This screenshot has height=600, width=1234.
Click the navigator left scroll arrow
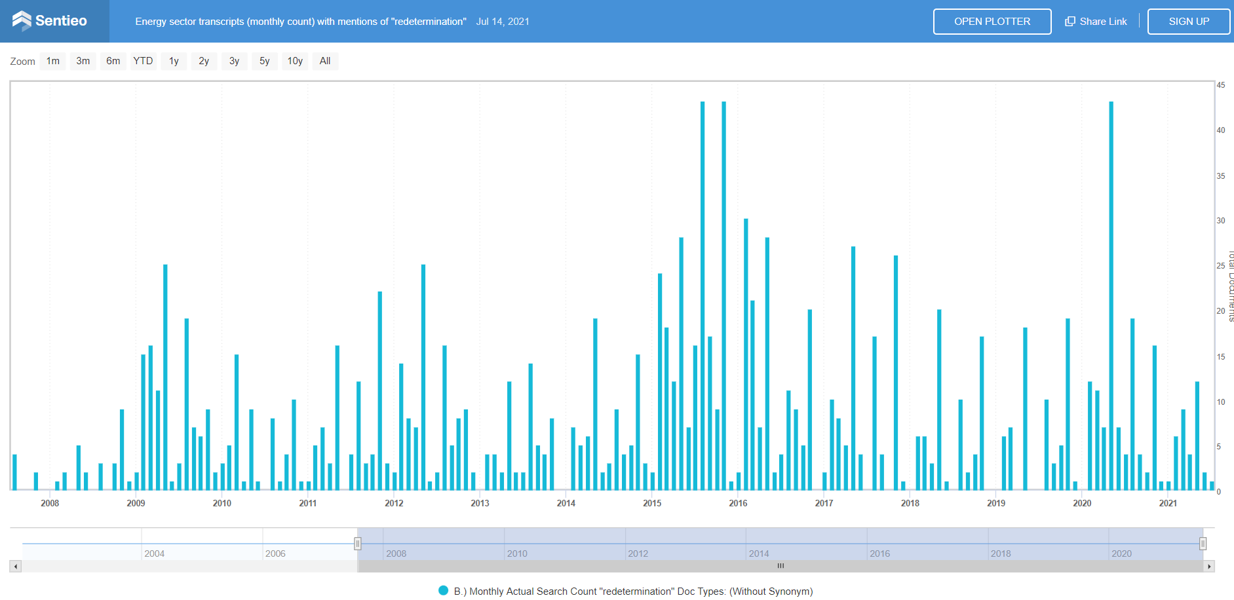16,566
